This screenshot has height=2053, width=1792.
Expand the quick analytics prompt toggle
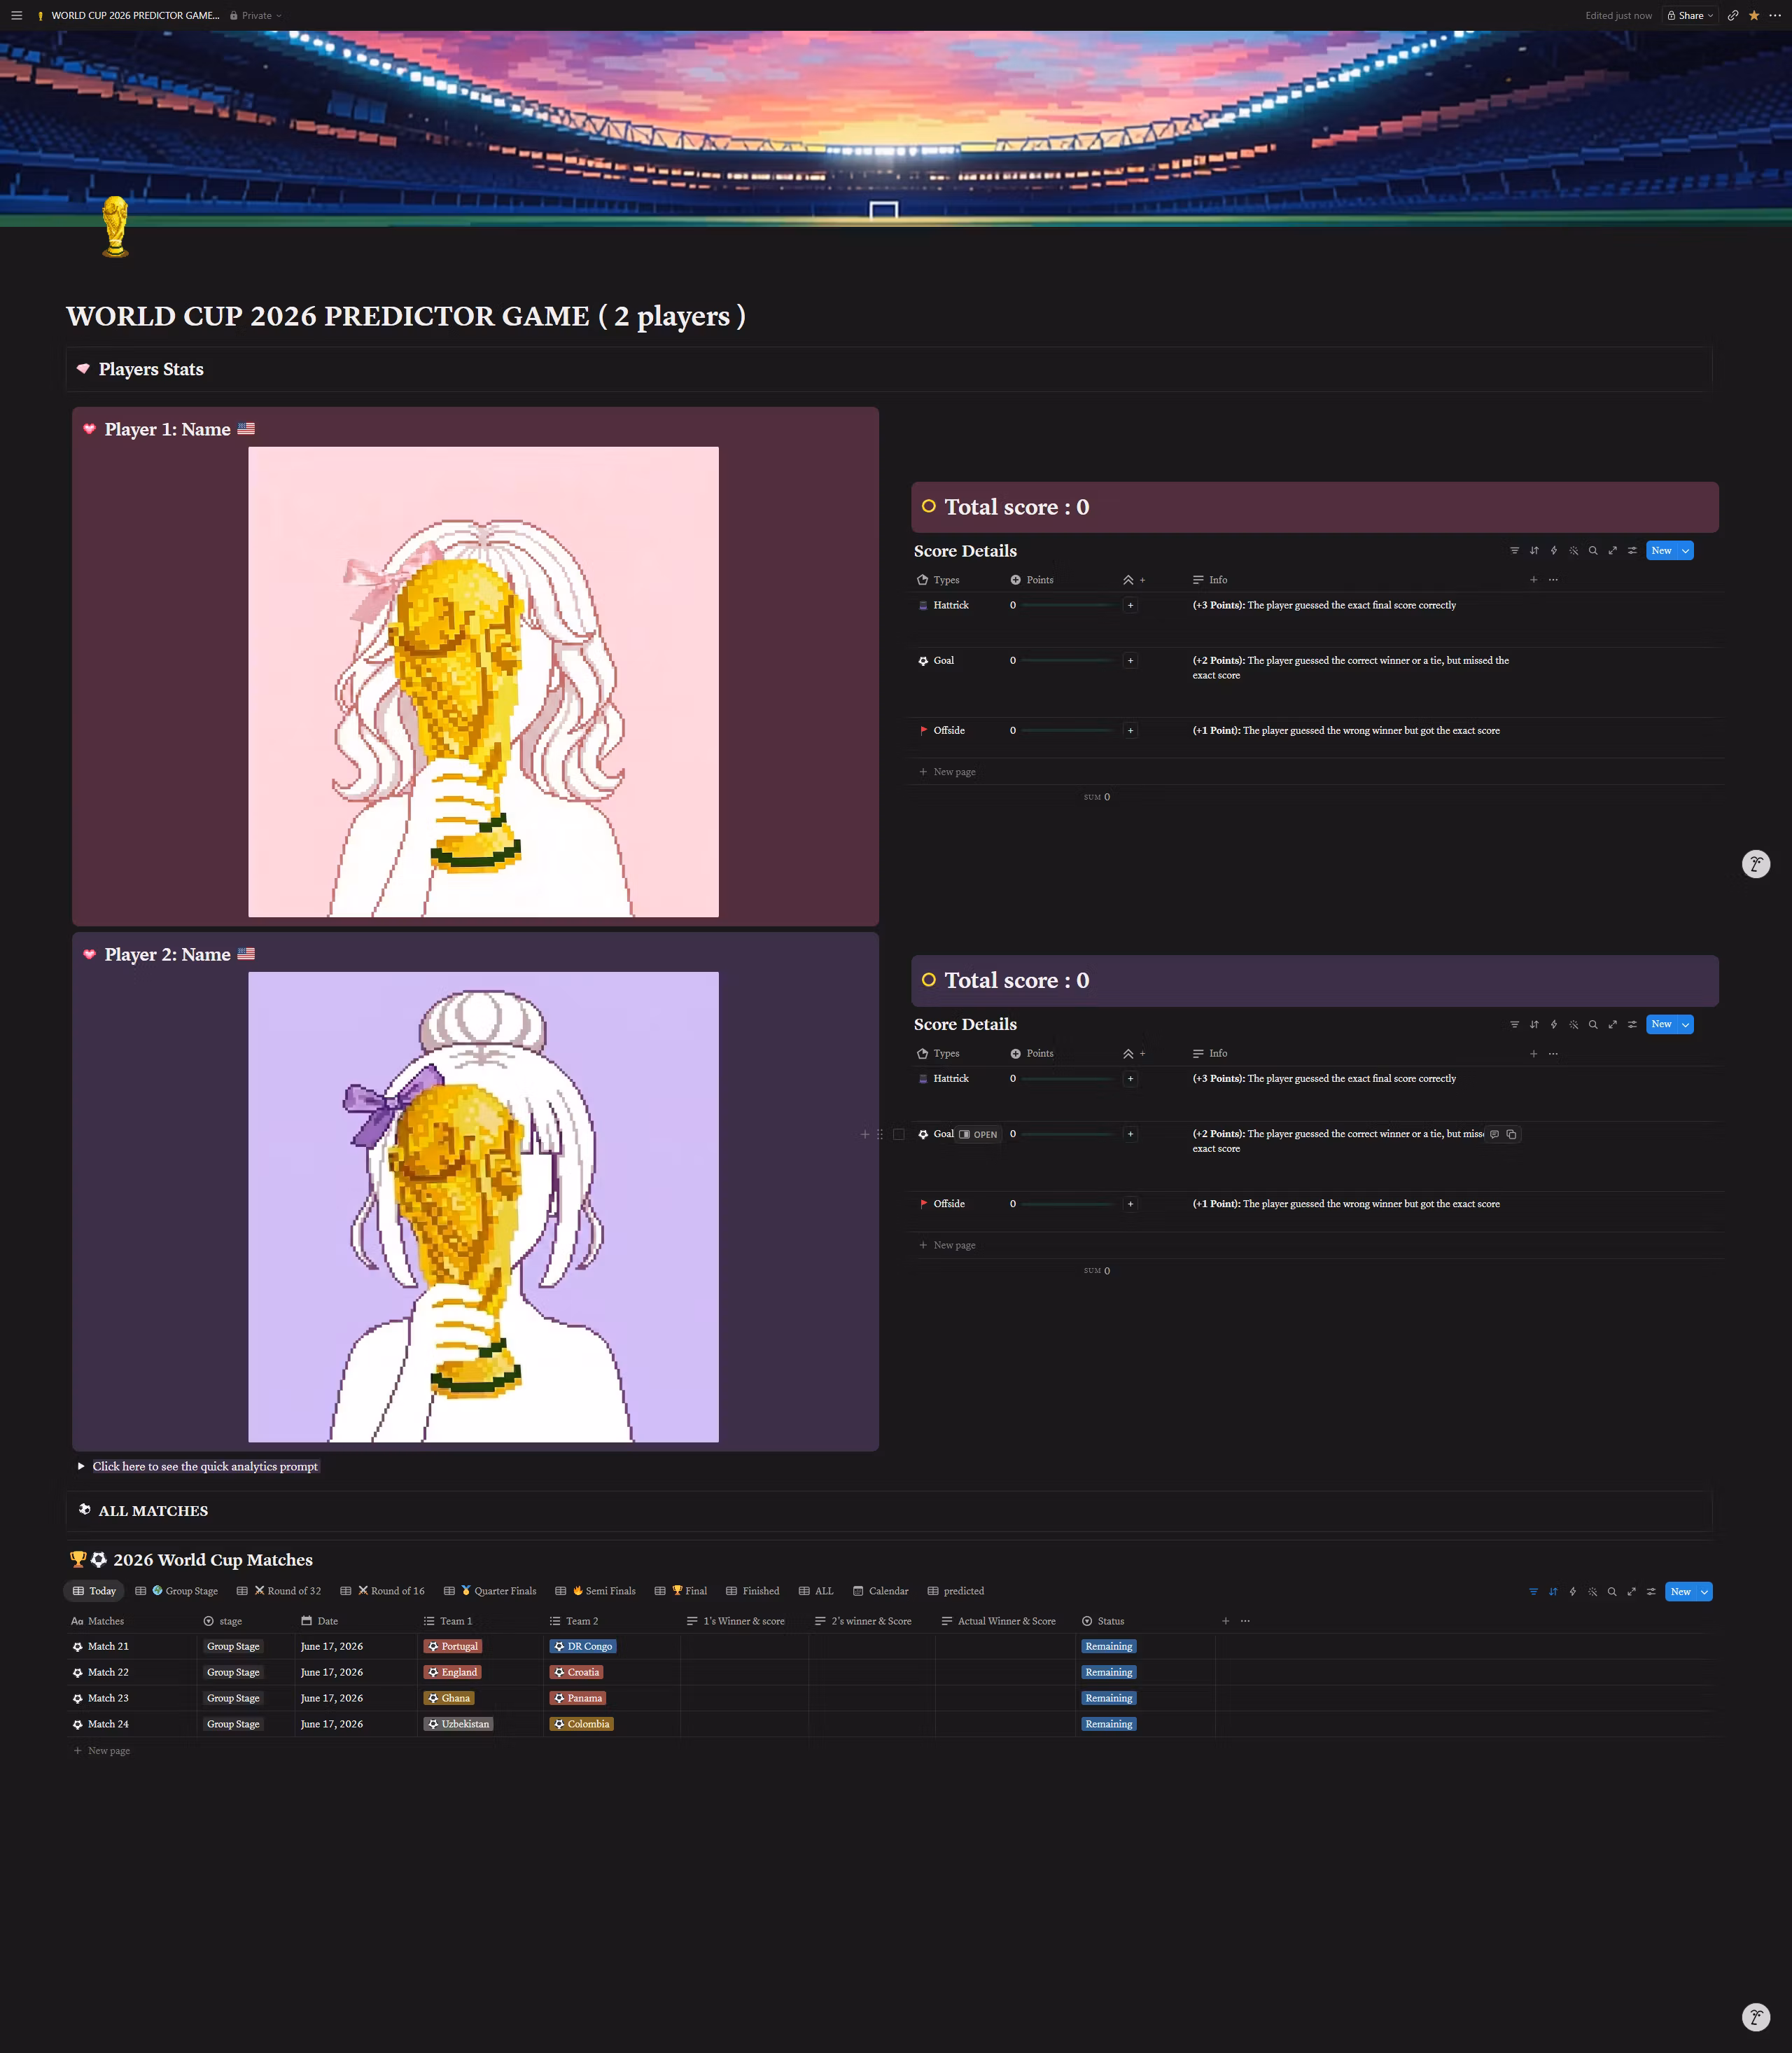tap(81, 1466)
